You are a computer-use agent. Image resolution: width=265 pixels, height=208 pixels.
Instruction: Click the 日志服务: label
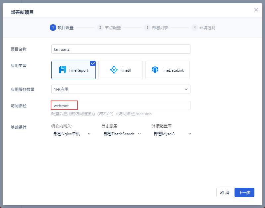click(110, 126)
